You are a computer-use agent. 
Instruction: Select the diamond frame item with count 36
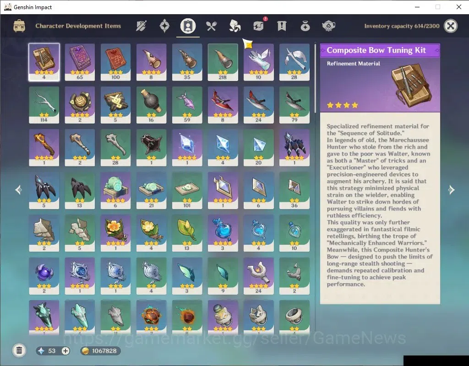point(294,190)
